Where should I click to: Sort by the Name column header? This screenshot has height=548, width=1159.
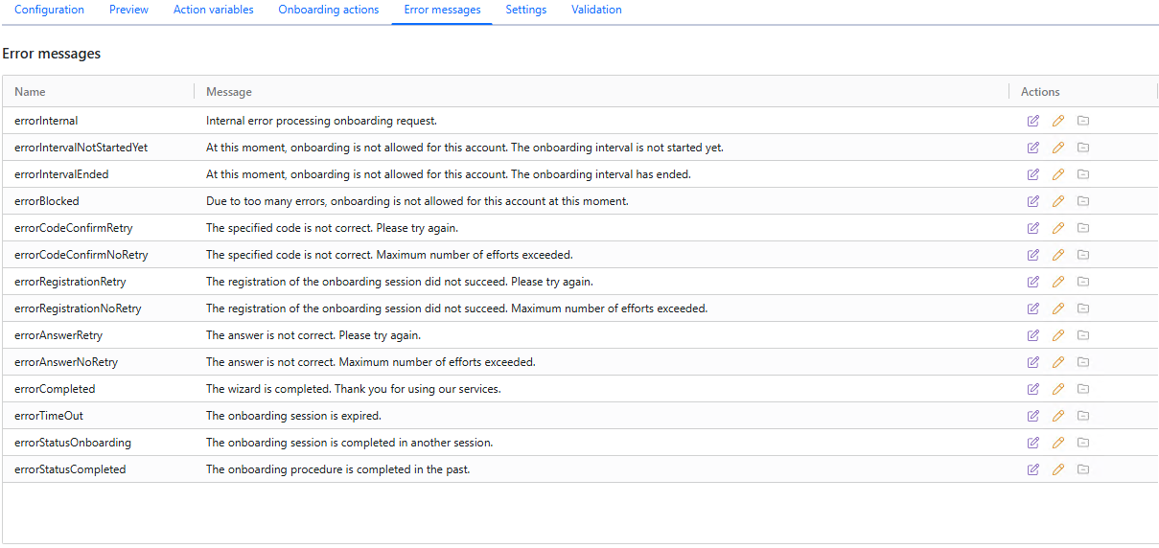coord(99,92)
